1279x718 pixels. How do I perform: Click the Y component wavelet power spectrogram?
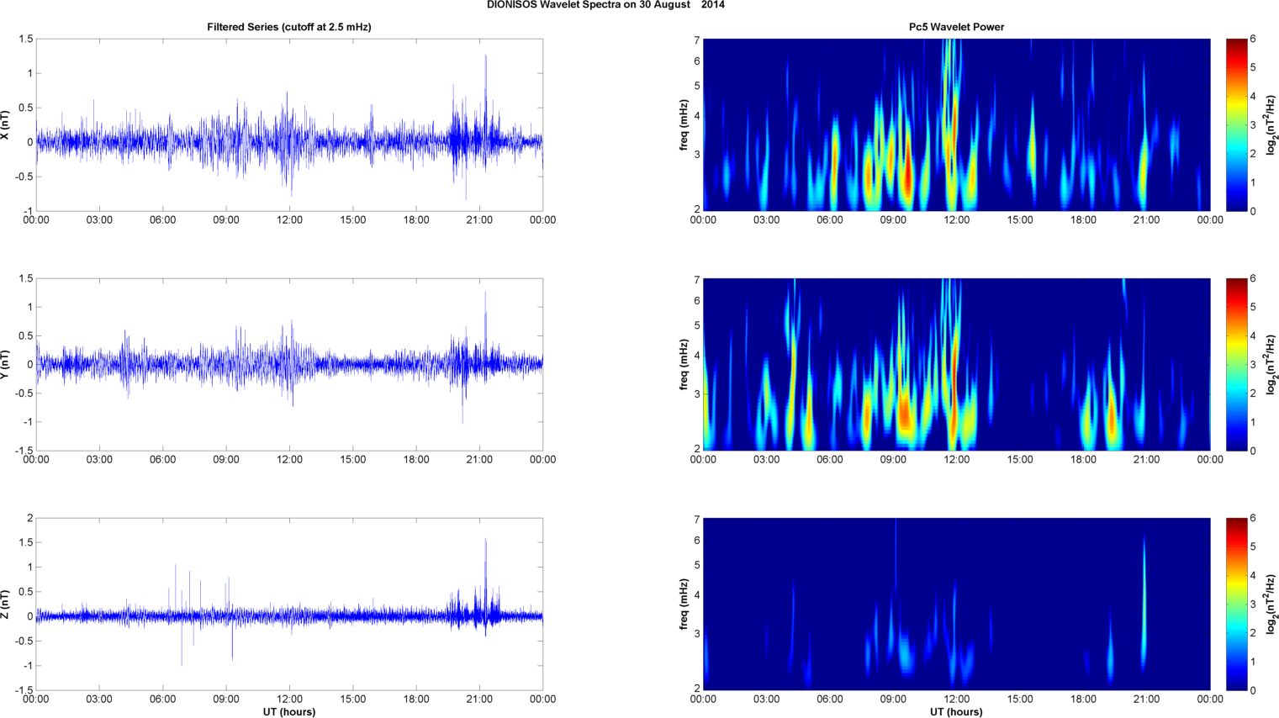956,365
